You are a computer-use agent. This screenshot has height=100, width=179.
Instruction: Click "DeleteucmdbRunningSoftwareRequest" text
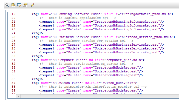[126, 29]
